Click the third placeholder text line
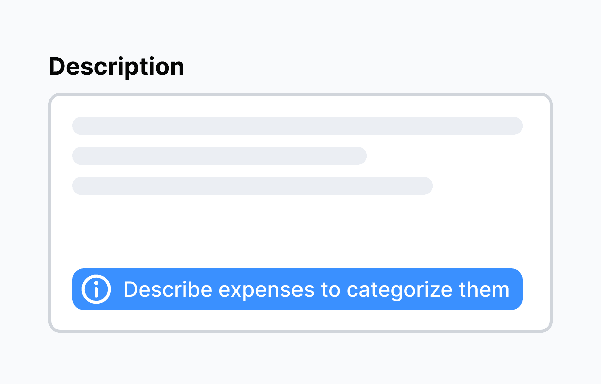This screenshot has height=384, width=601. pyautogui.click(x=252, y=186)
